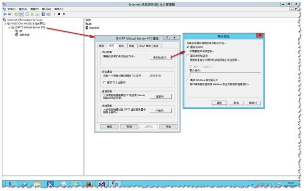304x191 pixels.
Task: Click the 默认域 text field
Action: tap(225, 75)
